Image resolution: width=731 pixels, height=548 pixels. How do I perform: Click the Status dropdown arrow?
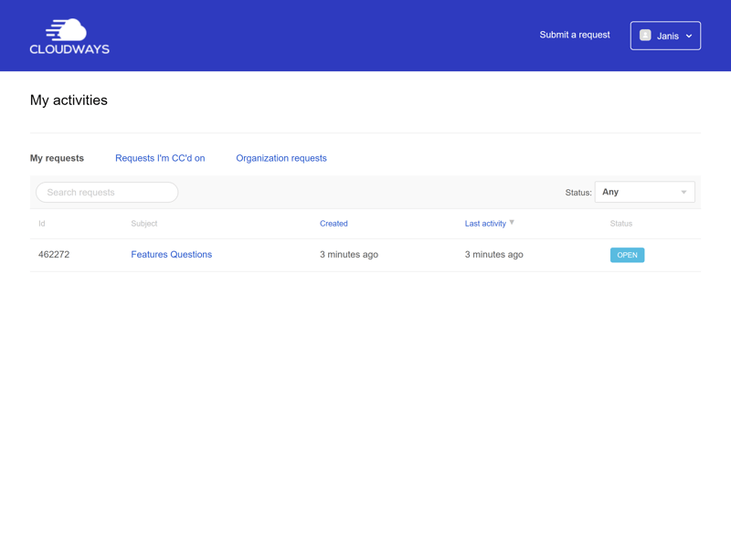(x=683, y=193)
